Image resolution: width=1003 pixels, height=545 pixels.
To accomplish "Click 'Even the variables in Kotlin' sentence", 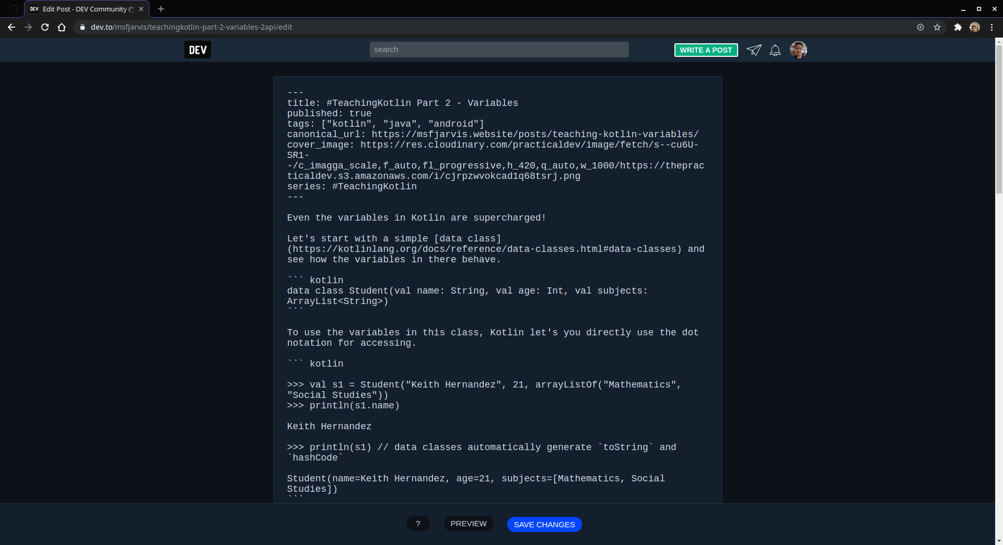I will point(416,218).
